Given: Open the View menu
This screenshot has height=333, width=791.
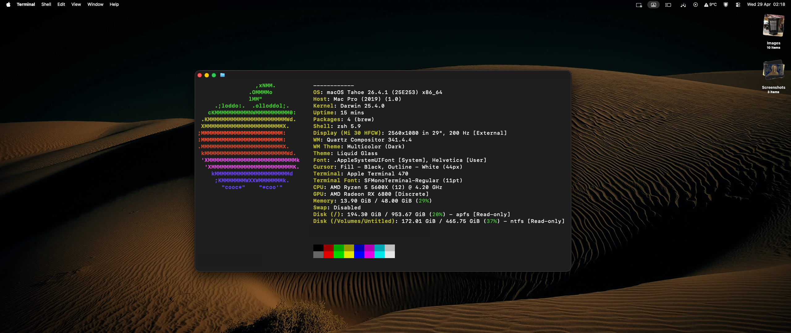Looking at the screenshot, I should [x=76, y=4].
